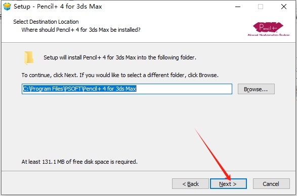Screen dimensions: 297x196
Task: Click the 131.1 MB free disk space notice
Action: coord(79,162)
